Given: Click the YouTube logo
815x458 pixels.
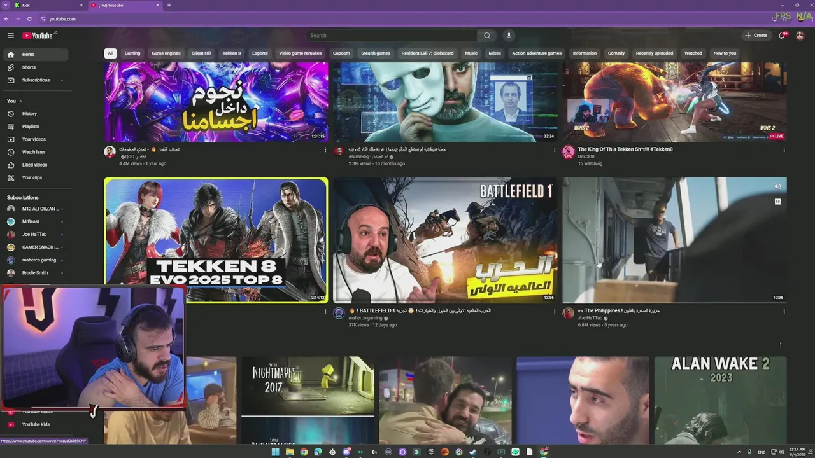Looking at the screenshot, I should (38, 36).
